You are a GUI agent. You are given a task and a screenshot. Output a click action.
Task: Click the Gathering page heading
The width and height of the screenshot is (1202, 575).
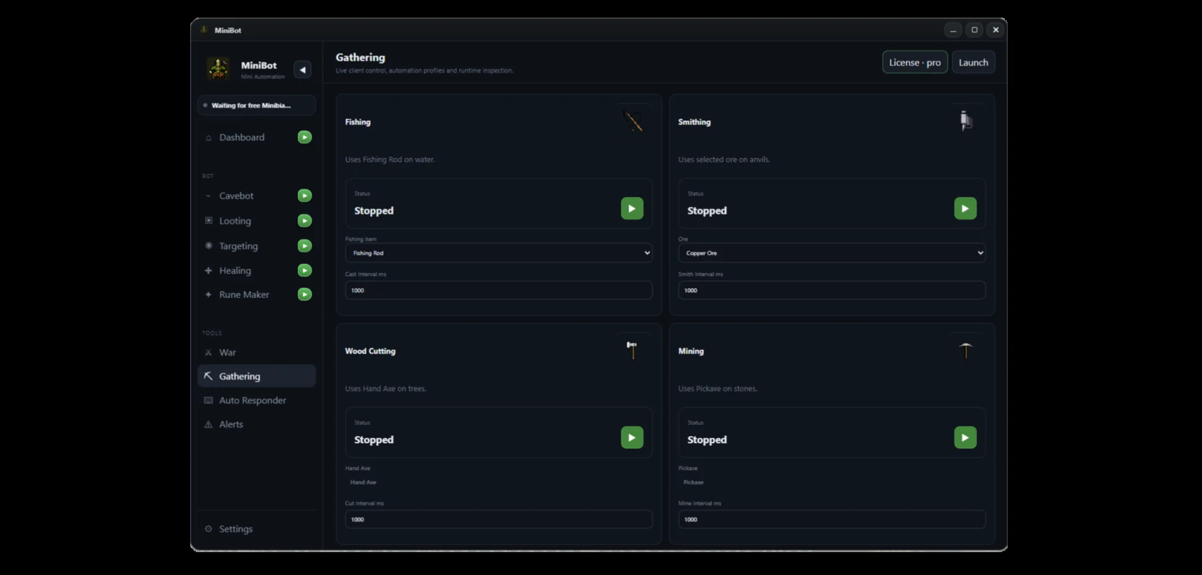[360, 58]
